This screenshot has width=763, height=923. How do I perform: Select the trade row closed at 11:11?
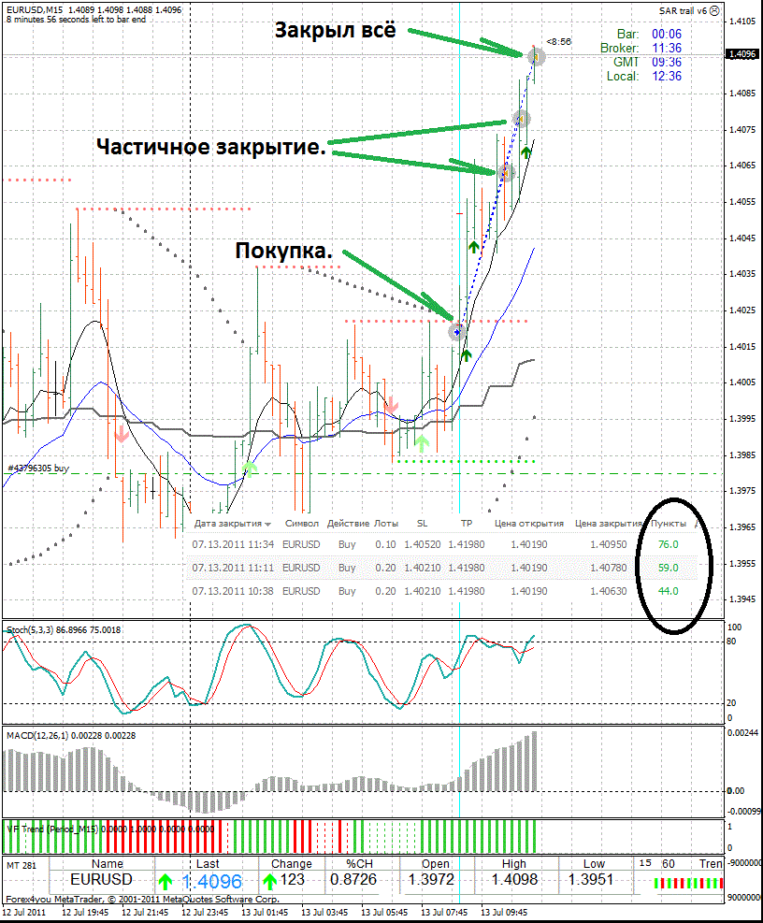click(x=441, y=568)
